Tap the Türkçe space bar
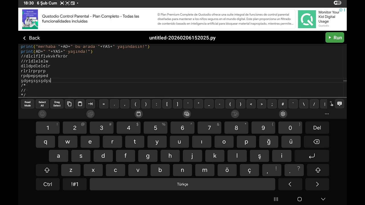Image resolution: width=365 pixels, height=205 pixels. click(182, 184)
